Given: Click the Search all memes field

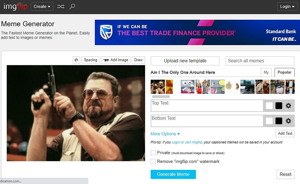Looking at the screenshot, I should pos(260,61).
